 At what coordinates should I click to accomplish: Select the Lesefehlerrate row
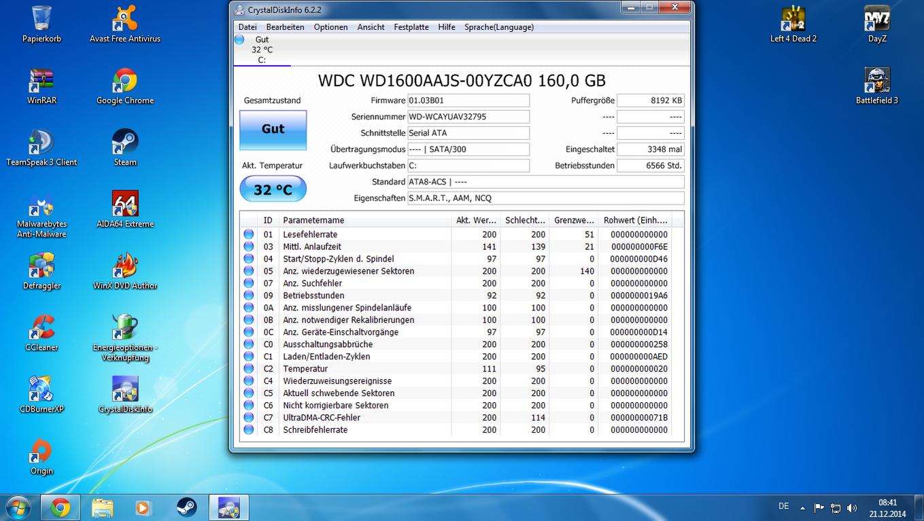456,234
